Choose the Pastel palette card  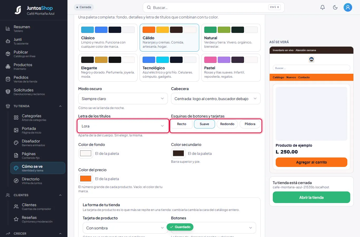[x=231, y=68]
